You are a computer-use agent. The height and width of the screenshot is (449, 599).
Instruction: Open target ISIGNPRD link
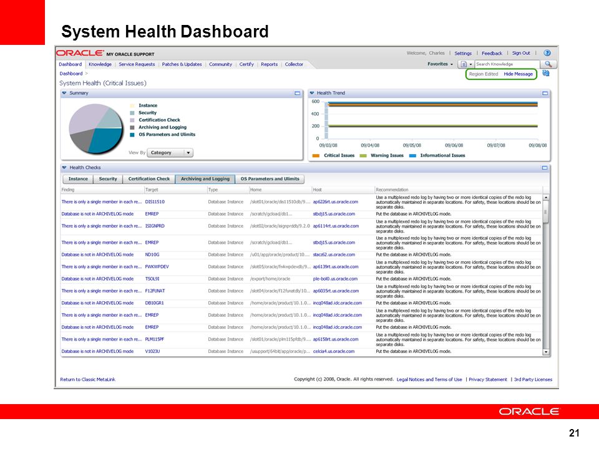point(155,226)
